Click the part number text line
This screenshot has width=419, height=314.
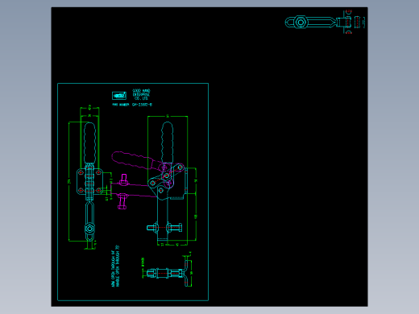click(132, 105)
